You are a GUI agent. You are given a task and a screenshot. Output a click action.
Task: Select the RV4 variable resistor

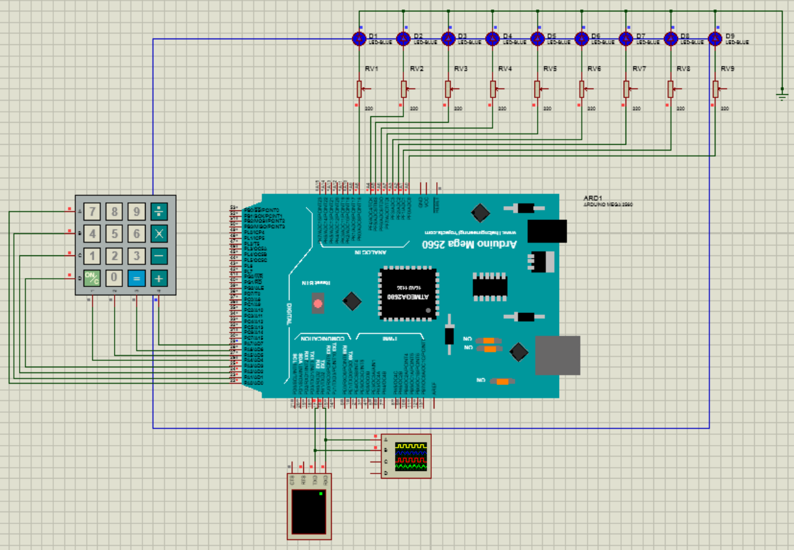[x=493, y=89]
